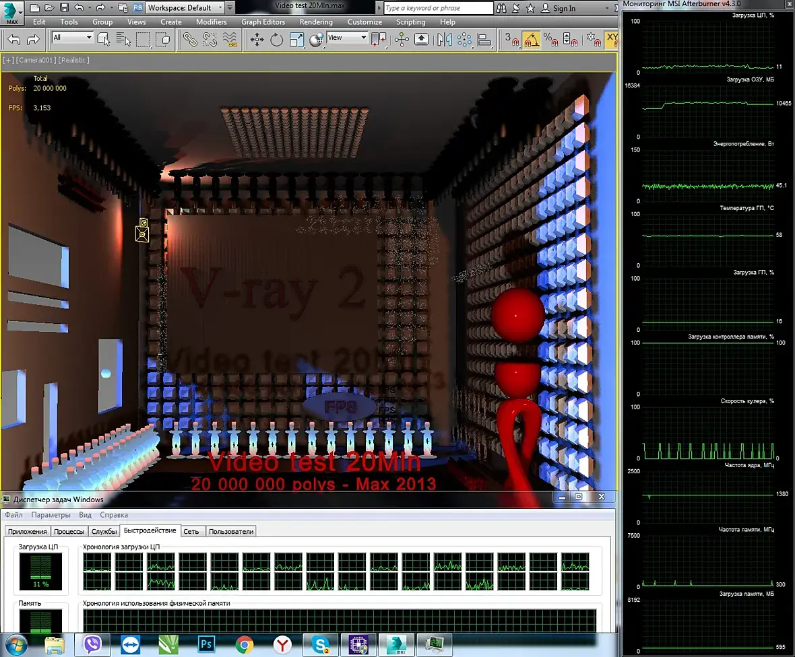Switch to Сеть tab in Task Manager

(x=191, y=531)
